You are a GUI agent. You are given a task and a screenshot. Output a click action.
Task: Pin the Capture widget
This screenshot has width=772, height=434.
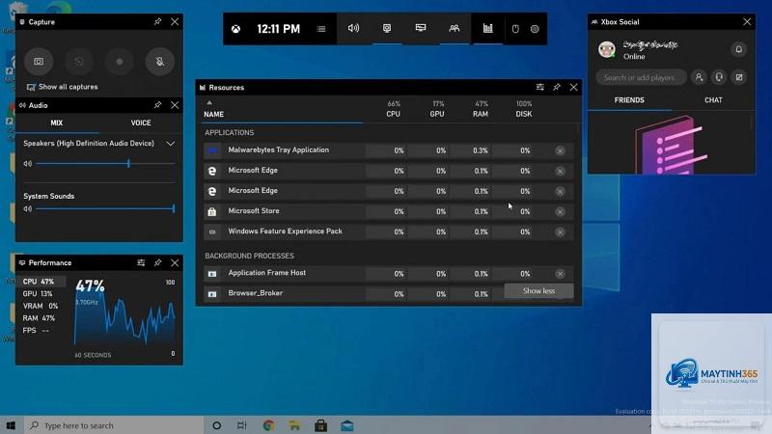pos(157,21)
